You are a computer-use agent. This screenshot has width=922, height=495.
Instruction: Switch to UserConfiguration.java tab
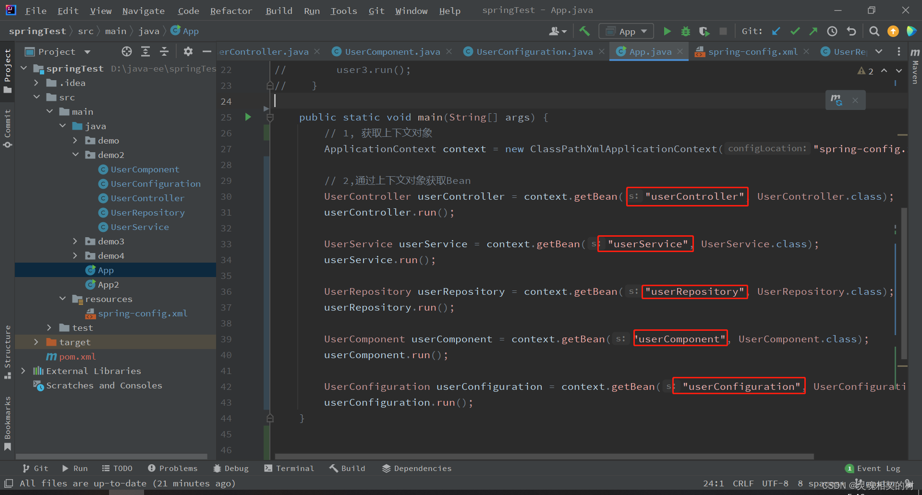[534, 51]
